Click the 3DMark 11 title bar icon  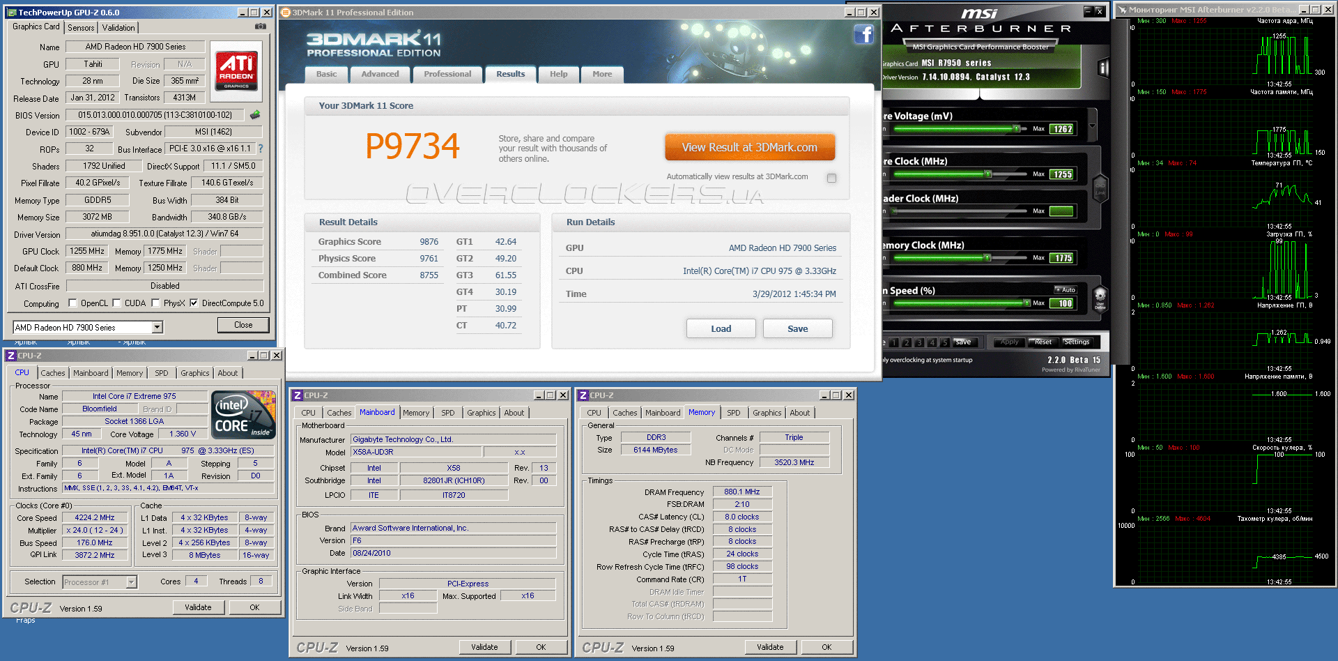286,13
